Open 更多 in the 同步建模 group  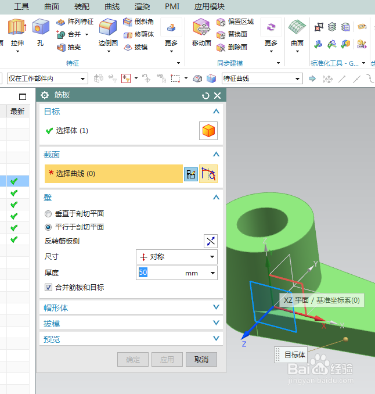click(271, 35)
